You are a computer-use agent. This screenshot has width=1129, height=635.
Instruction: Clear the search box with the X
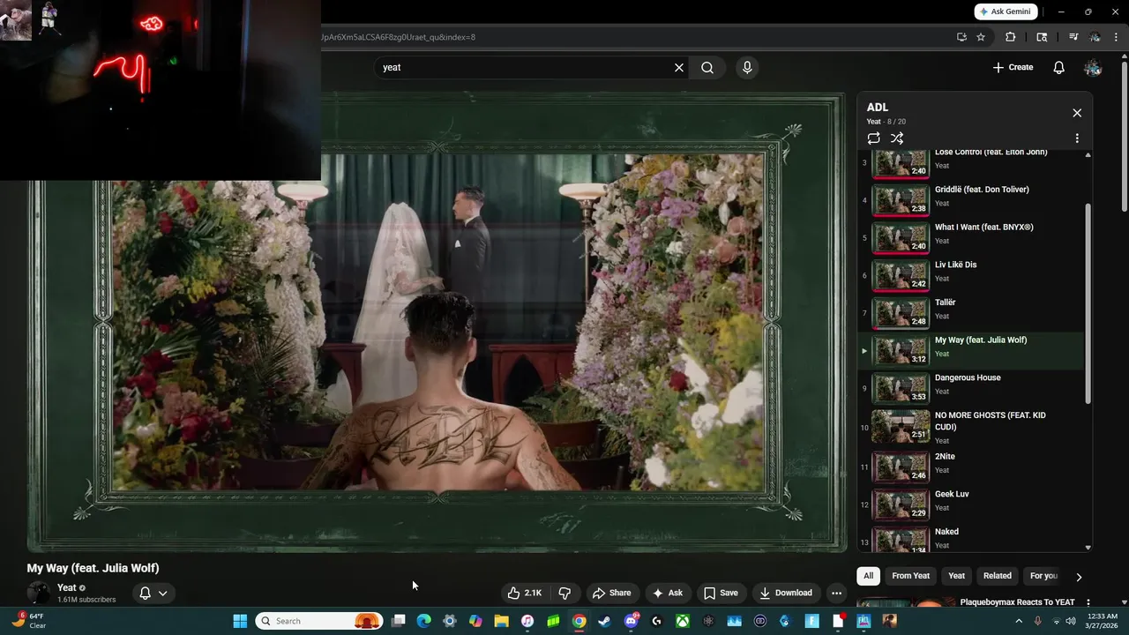[x=679, y=68]
